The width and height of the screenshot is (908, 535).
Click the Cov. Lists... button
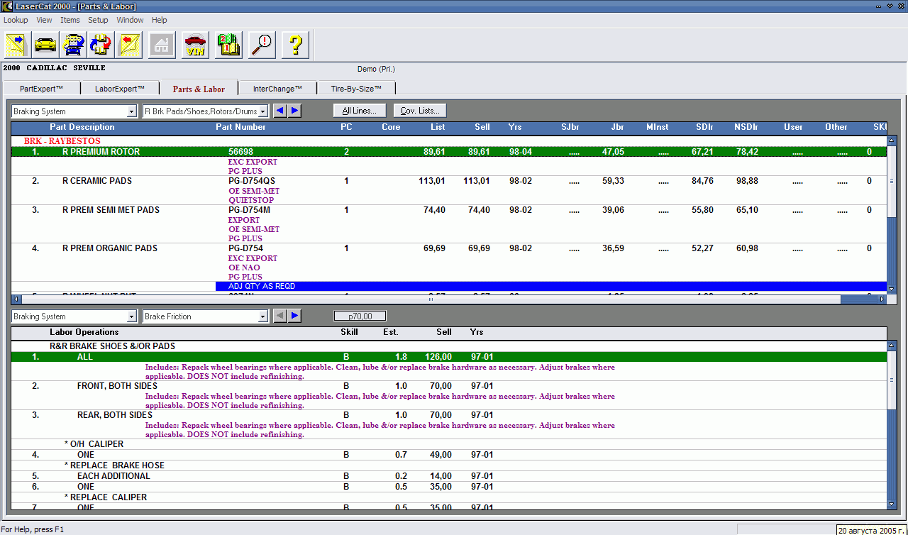pyautogui.click(x=420, y=111)
